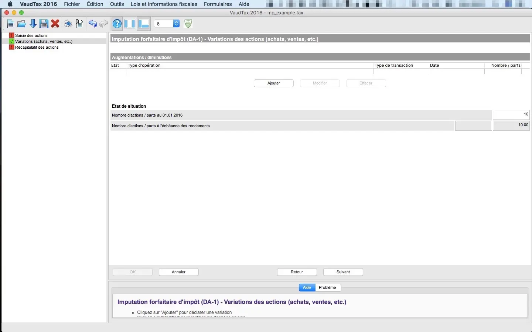Viewport: 532px width, 332px height.
Task: Switch to the Problème tab
Action: point(328,288)
